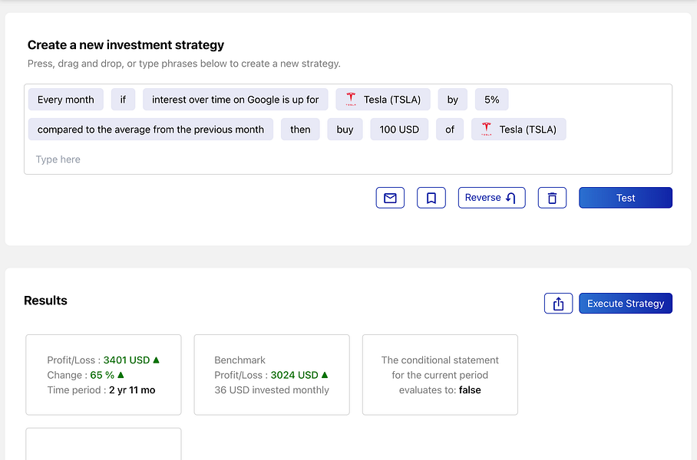Click the "100 USD" amount chip
The image size is (697, 460).
click(x=399, y=130)
